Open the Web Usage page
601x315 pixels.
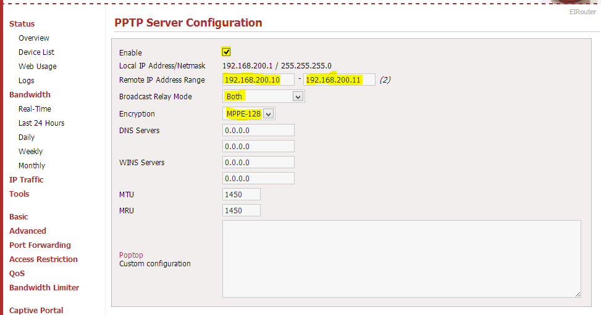pos(38,66)
